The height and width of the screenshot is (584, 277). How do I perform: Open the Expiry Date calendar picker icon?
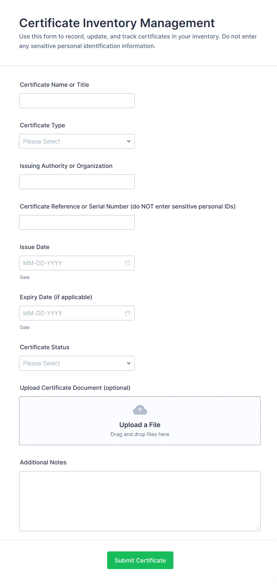[x=128, y=313]
